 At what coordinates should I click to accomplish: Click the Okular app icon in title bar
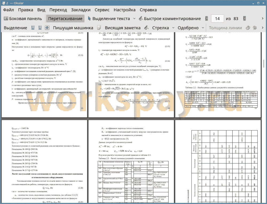tap(3, 3)
